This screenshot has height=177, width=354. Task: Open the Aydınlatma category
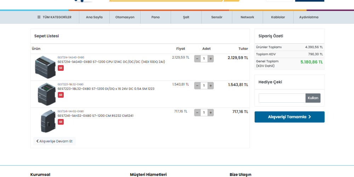click(x=309, y=17)
